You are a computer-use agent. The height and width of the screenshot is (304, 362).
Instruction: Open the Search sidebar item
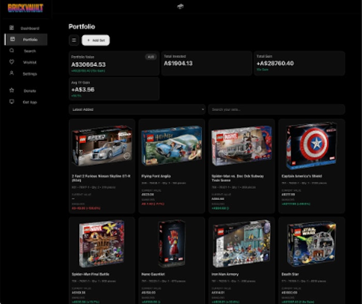(x=26, y=51)
